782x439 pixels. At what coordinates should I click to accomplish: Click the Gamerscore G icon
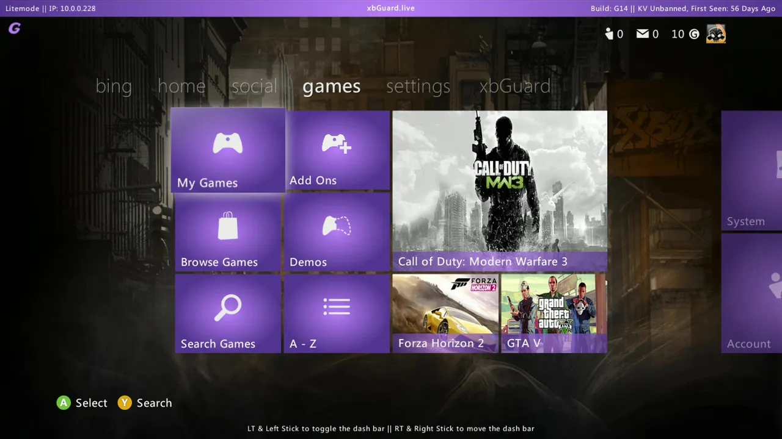click(694, 34)
